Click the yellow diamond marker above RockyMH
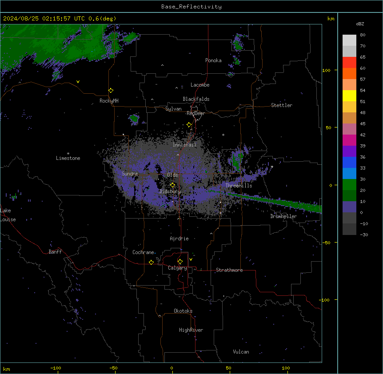This screenshot has width=383, height=374. pos(111,91)
